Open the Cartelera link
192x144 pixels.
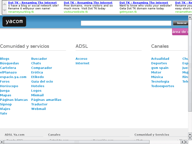click(x=8, y=68)
